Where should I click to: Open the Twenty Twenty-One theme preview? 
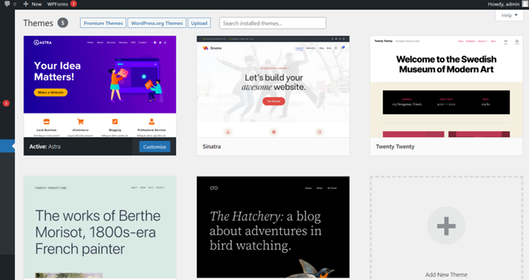pos(100,227)
